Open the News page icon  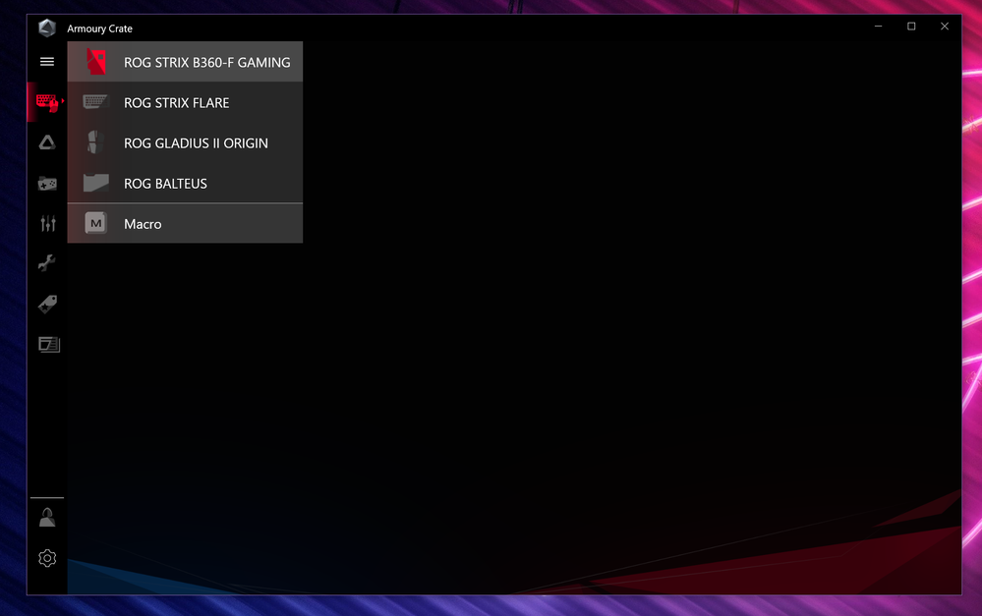pos(48,344)
